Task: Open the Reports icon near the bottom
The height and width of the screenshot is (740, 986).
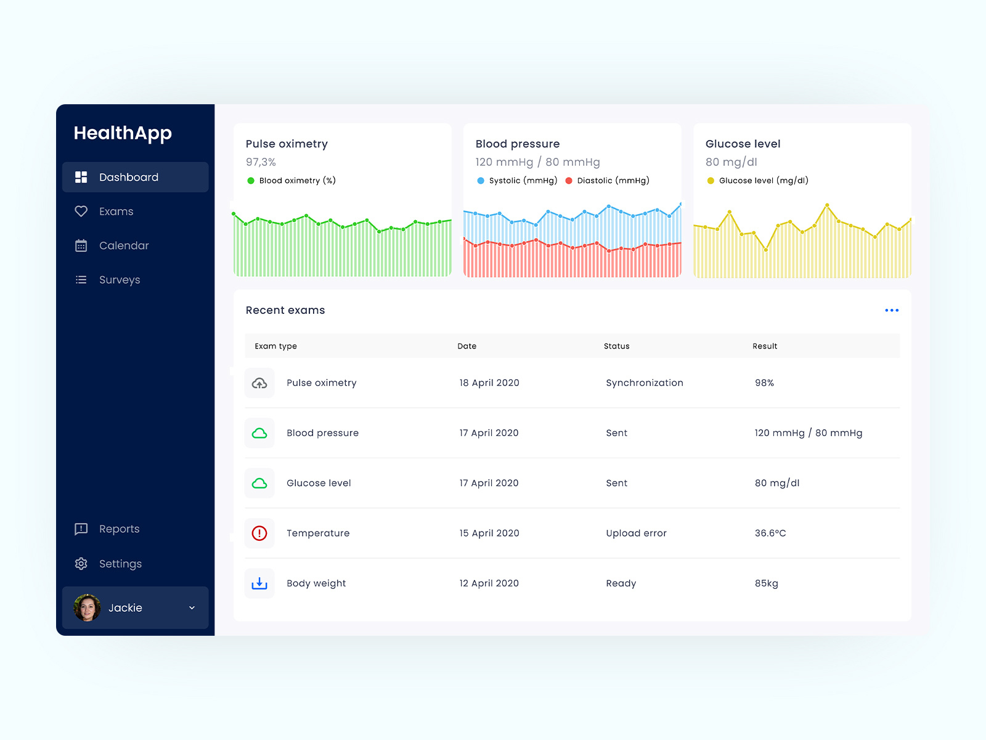Action: tap(81, 528)
